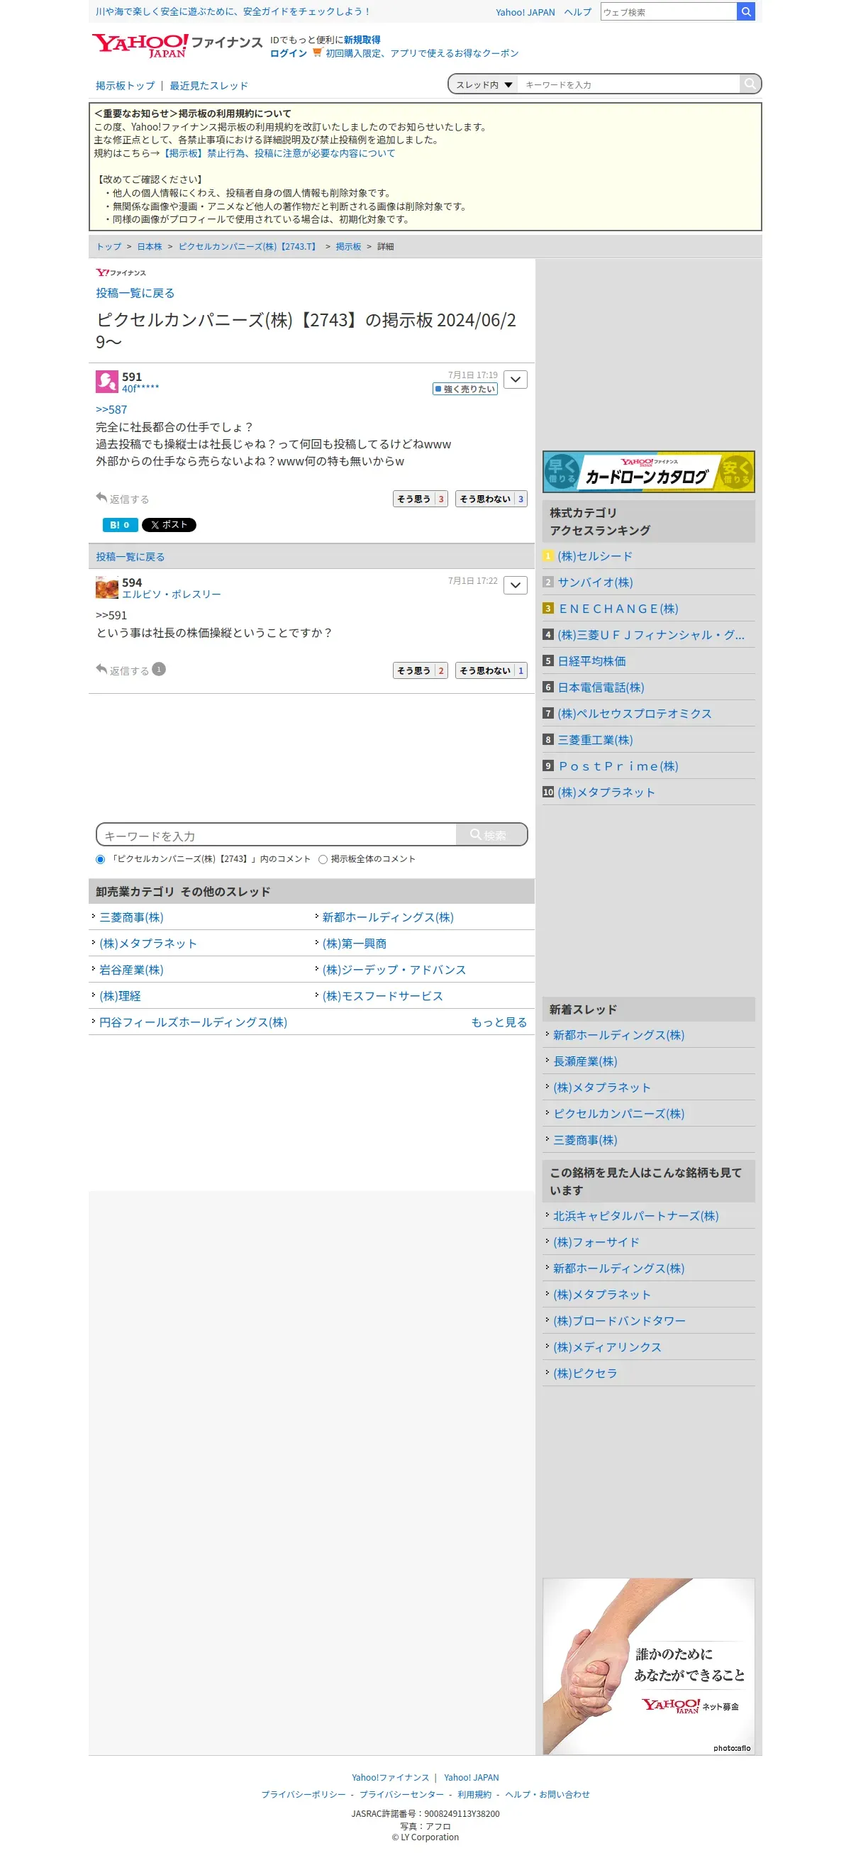Open the スレッド内 search scope dropdown
Image resolution: width=851 pixels, height=1858 pixels.
483,84
